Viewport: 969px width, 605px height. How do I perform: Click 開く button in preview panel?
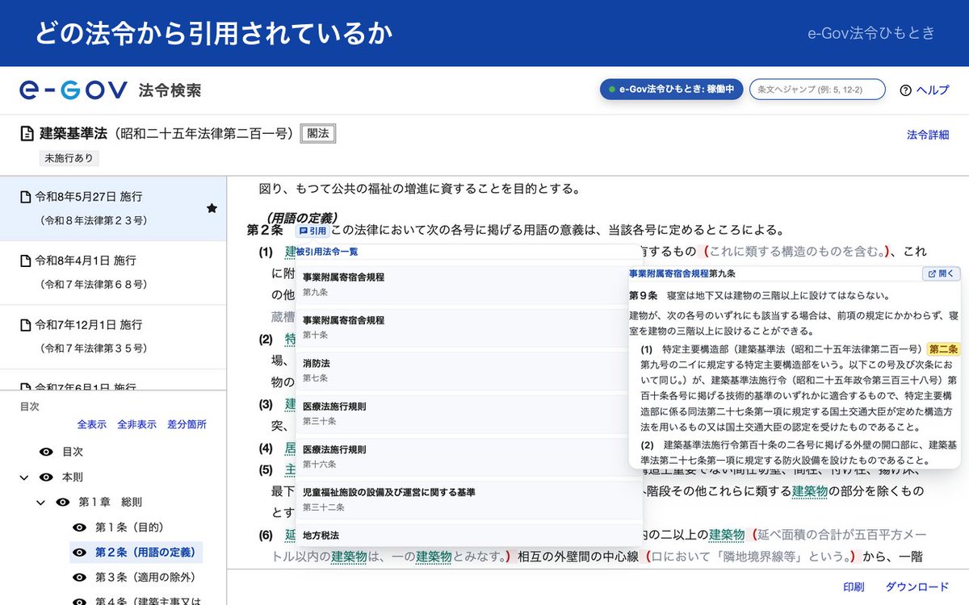(x=942, y=274)
